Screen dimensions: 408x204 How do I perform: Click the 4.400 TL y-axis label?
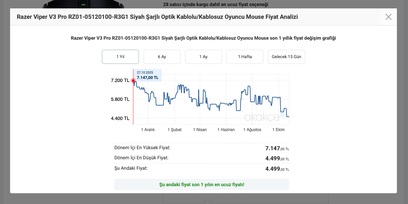pyautogui.click(x=120, y=118)
